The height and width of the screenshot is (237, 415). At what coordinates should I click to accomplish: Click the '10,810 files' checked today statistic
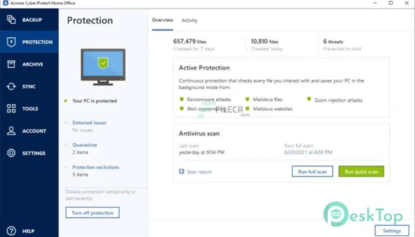(264, 41)
